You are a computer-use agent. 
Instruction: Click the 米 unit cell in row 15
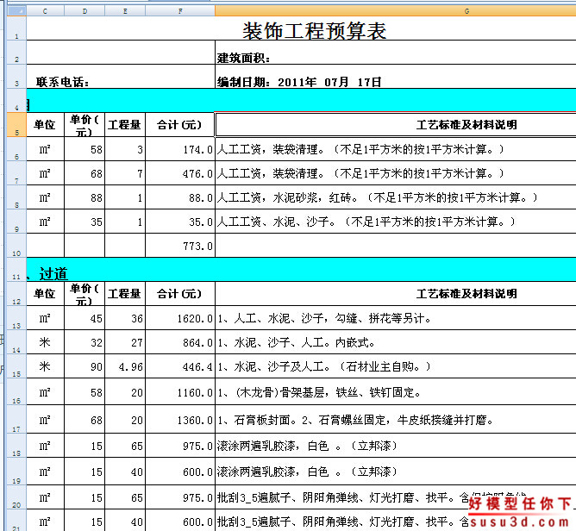[x=45, y=366]
